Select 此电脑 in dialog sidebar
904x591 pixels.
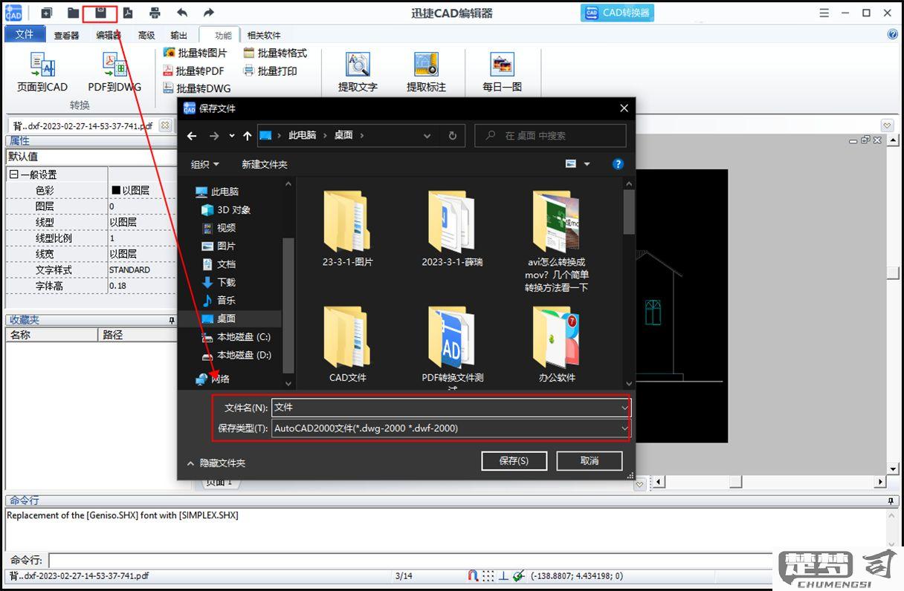217,192
